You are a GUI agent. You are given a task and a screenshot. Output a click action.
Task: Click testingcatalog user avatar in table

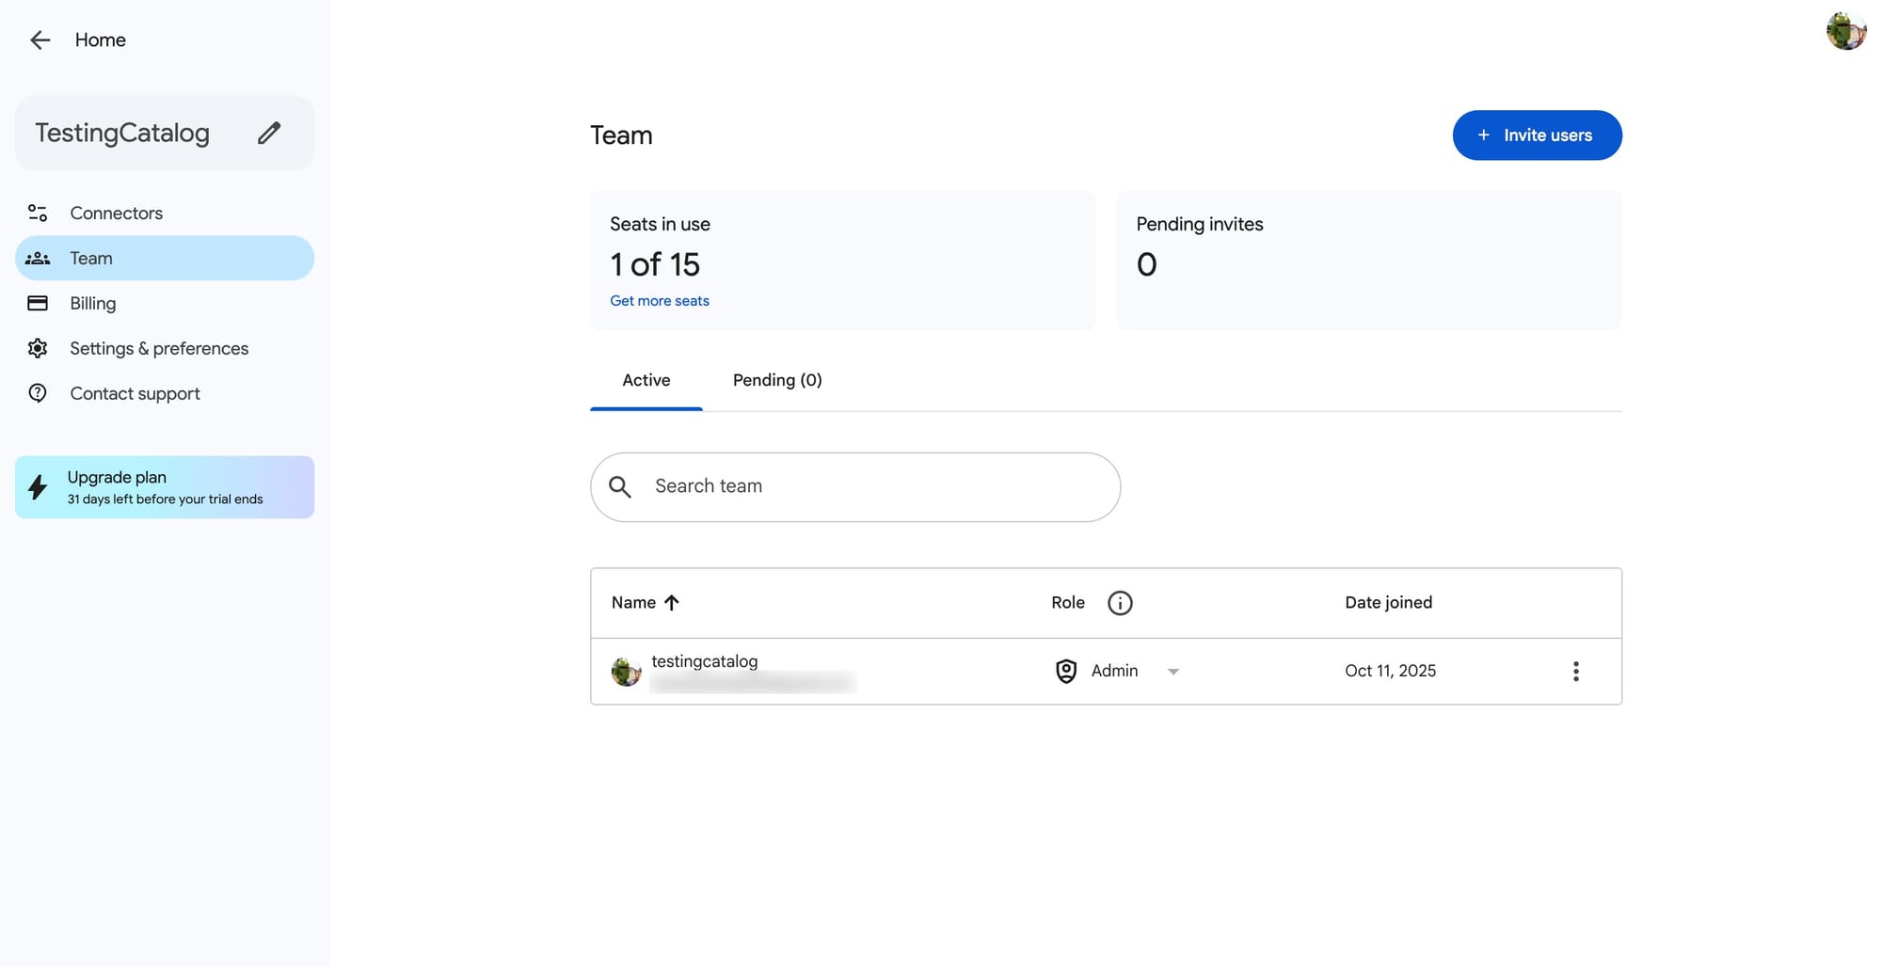626,672
